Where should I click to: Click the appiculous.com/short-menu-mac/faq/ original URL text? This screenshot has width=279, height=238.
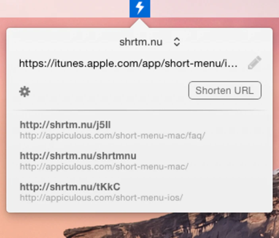(x=112, y=136)
